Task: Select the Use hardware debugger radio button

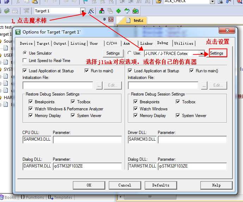Action: 130,53
